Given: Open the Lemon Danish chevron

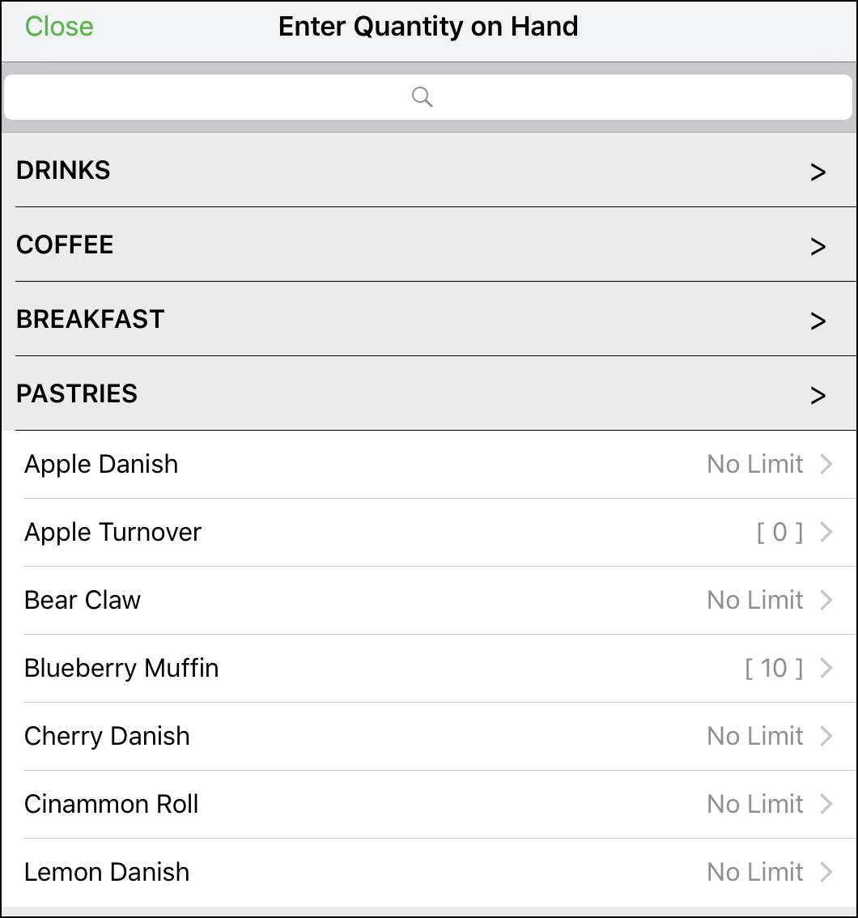Looking at the screenshot, I should tap(826, 872).
